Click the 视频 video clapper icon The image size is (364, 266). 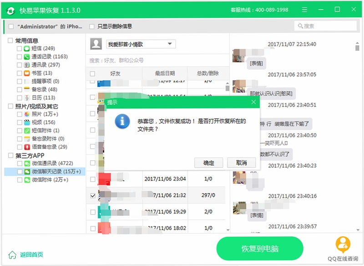coord(27,122)
